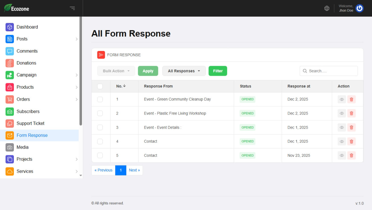Viewport: 372px width, 210px height.
Task: Tick the select-all checkbox in table header
Action: pyautogui.click(x=100, y=86)
